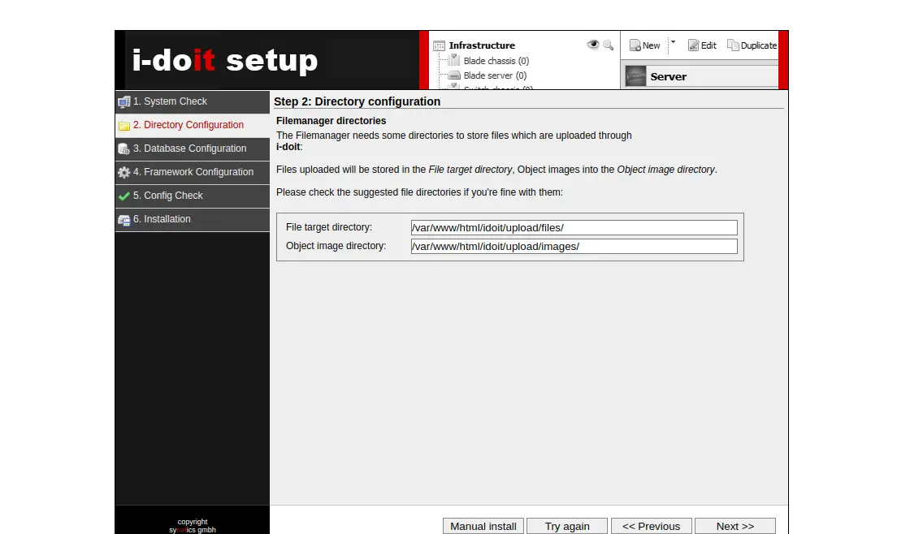Select Blade server (0) tree entry
The height and width of the screenshot is (534, 910).
[x=495, y=75]
